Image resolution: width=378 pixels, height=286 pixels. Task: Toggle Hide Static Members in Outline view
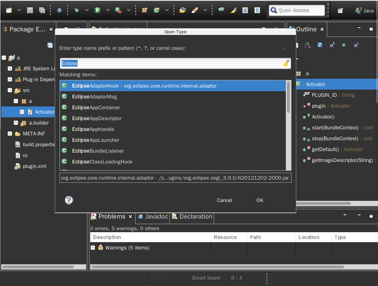click(x=332, y=45)
